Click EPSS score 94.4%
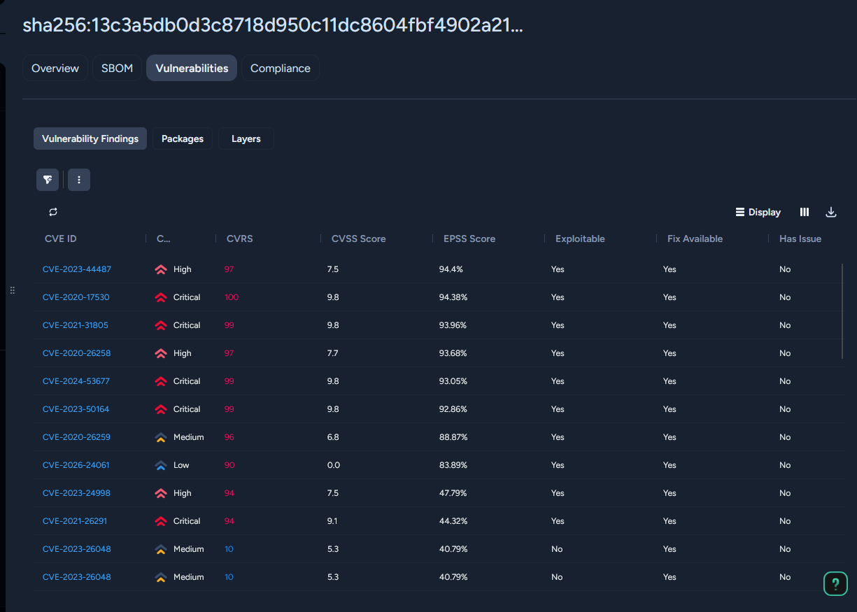The width and height of the screenshot is (857, 612). click(x=451, y=269)
